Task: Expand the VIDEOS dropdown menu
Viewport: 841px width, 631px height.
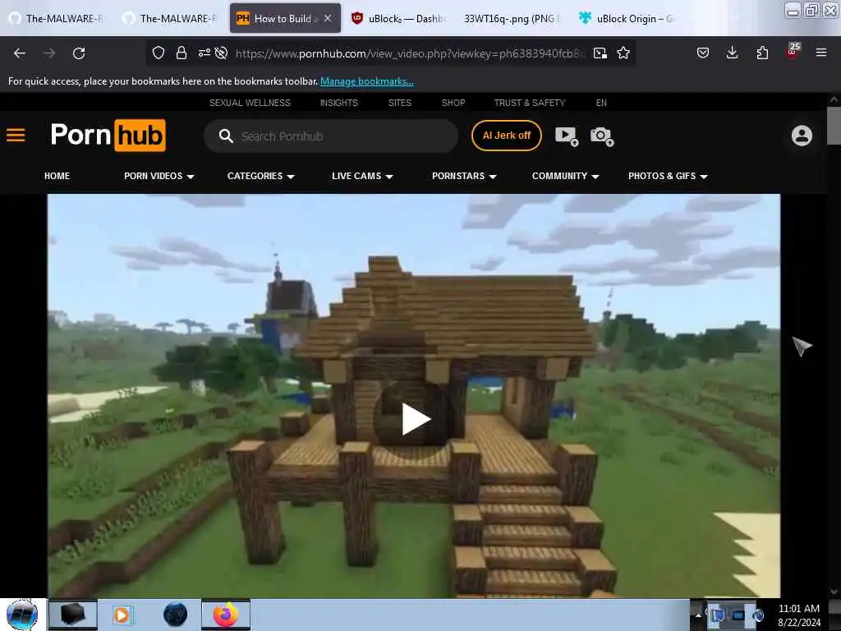Action: tap(159, 176)
